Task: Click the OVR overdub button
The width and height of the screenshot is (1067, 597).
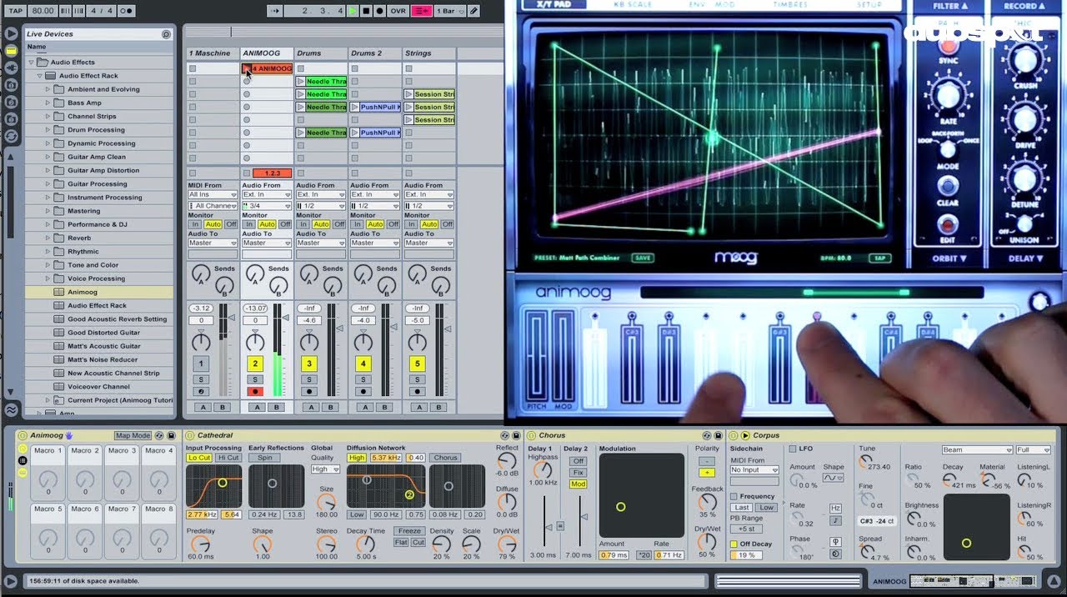Action: tap(398, 11)
